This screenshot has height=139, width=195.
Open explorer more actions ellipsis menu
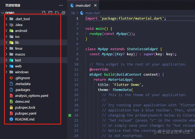point(61,5)
